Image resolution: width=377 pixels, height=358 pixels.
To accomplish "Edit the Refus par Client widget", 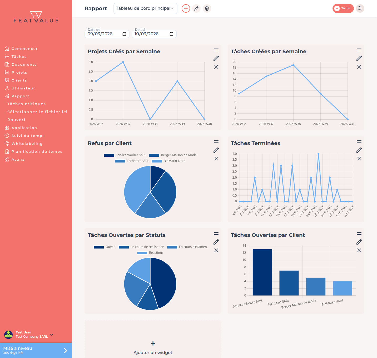I will (216, 150).
